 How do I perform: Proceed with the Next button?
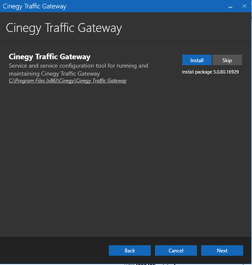coord(222,250)
